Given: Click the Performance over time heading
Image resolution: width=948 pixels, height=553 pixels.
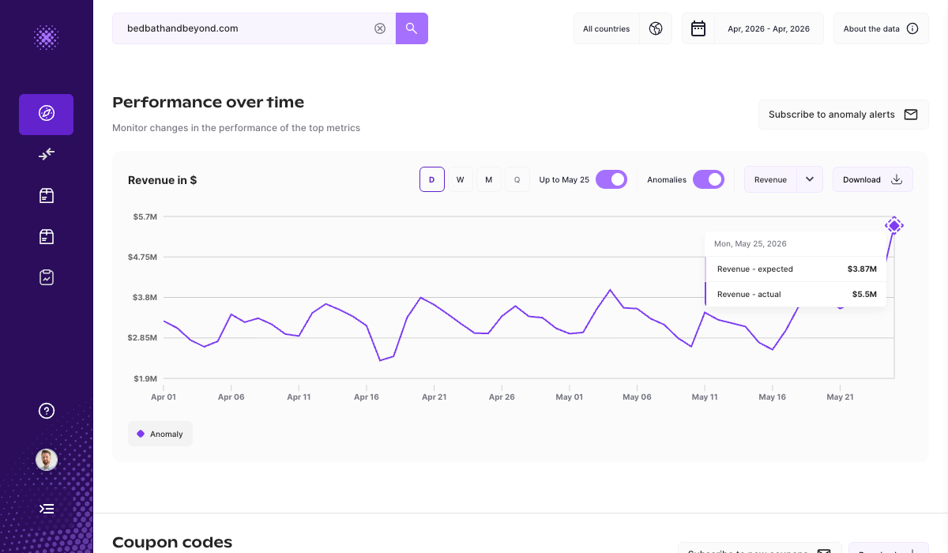Looking at the screenshot, I should pos(209,103).
